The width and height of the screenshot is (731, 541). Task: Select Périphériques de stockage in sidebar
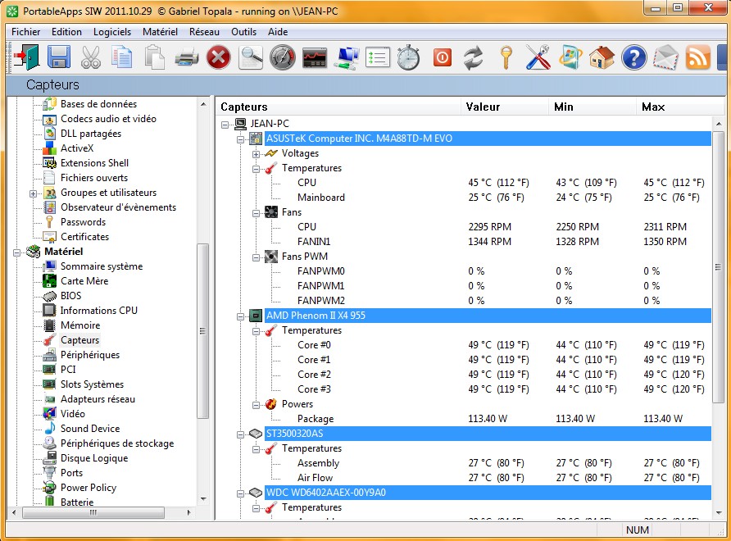click(117, 443)
